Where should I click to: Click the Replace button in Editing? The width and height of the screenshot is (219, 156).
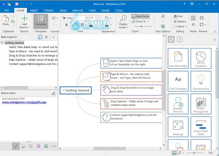[x=180, y=21]
